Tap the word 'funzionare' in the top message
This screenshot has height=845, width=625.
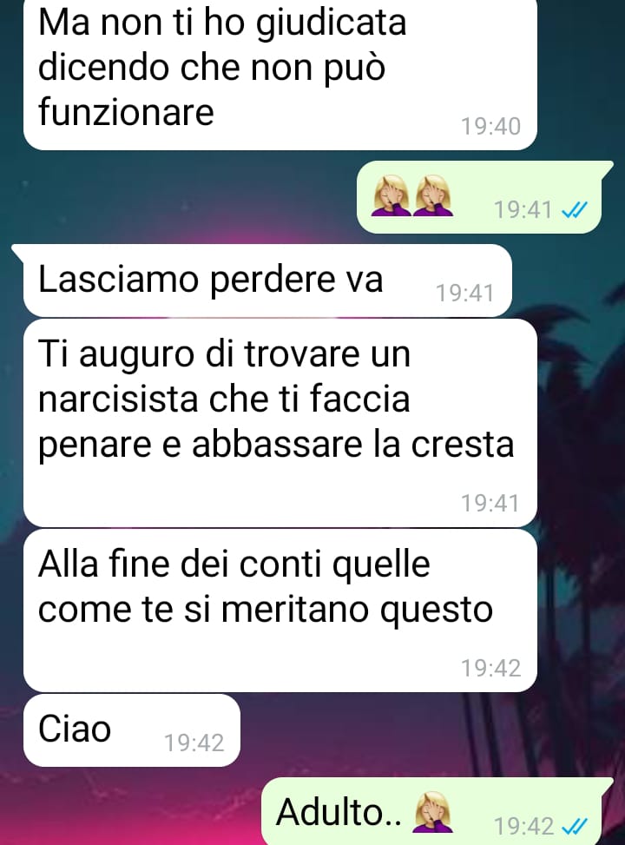pos(126,111)
